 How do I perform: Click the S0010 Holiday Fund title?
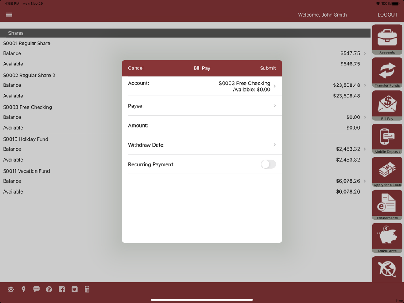click(25, 139)
